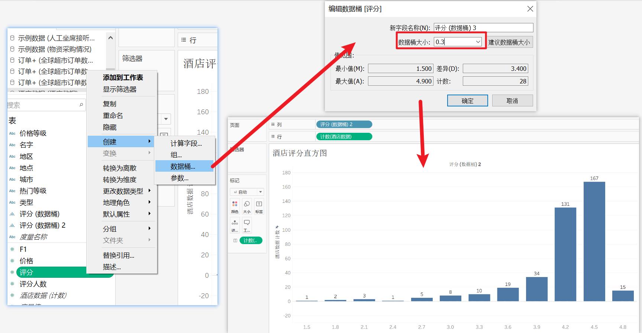
Task: Choose 添加到工作表 from the context menu
Action: [123, 78]
